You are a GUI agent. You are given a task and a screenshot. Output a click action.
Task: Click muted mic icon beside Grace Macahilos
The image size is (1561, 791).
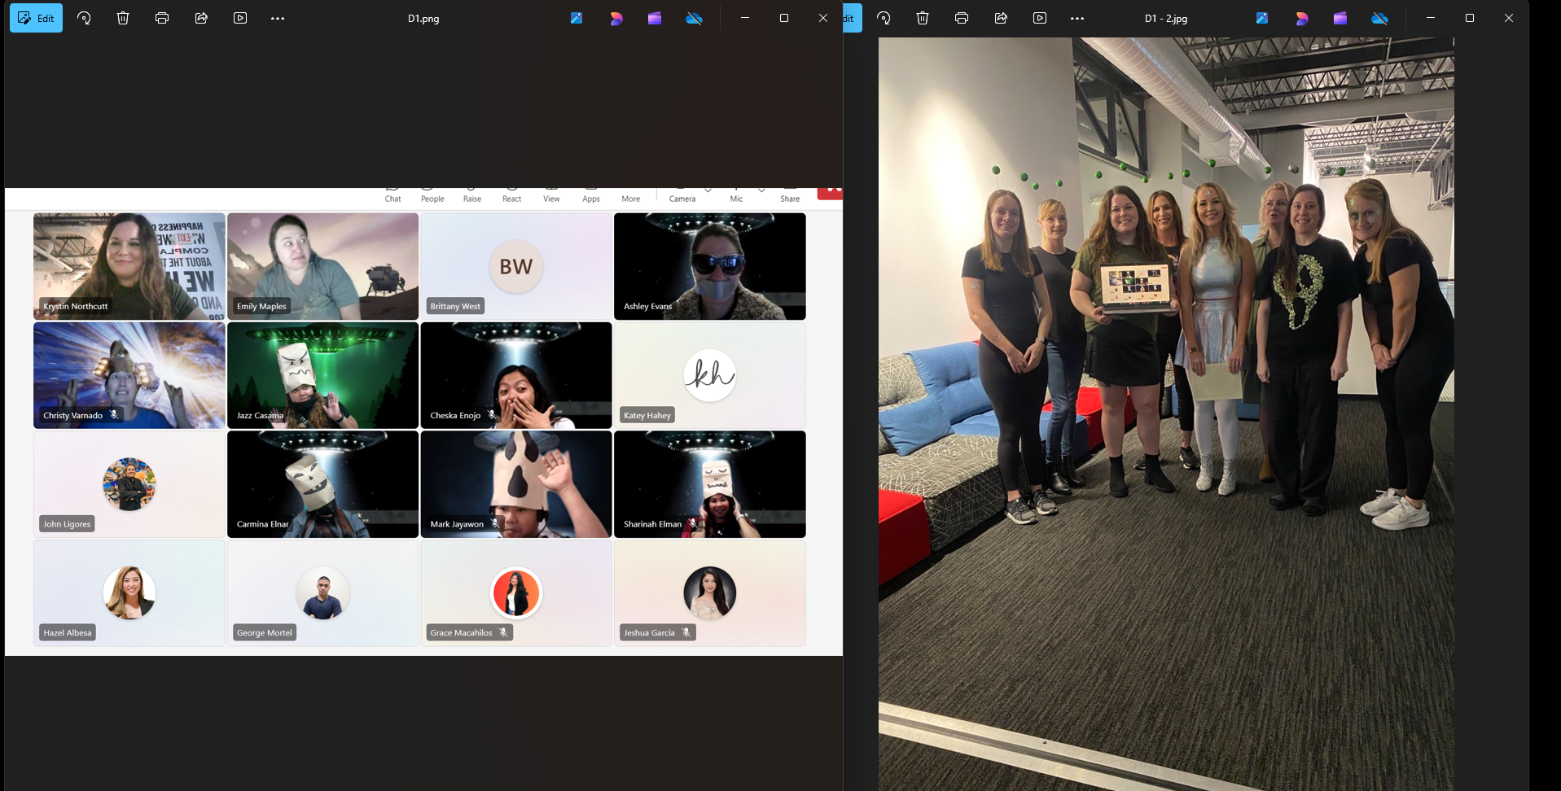click(x=503, y=633)
